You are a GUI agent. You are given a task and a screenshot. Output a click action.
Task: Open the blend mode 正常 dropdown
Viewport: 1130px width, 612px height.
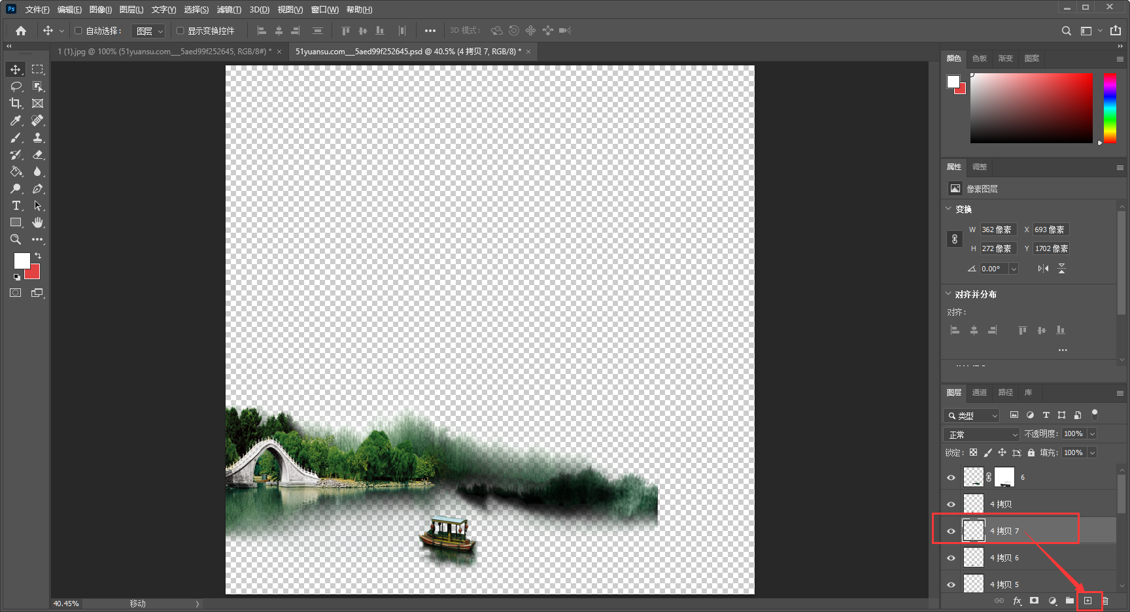click(x=982, y=434)
